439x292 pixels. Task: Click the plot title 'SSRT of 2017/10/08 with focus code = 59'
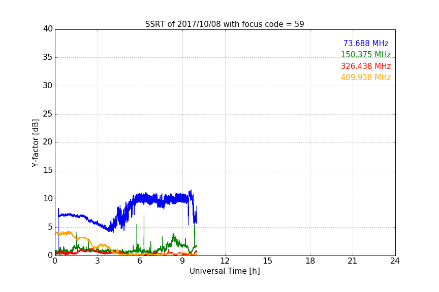coord(225,24)
